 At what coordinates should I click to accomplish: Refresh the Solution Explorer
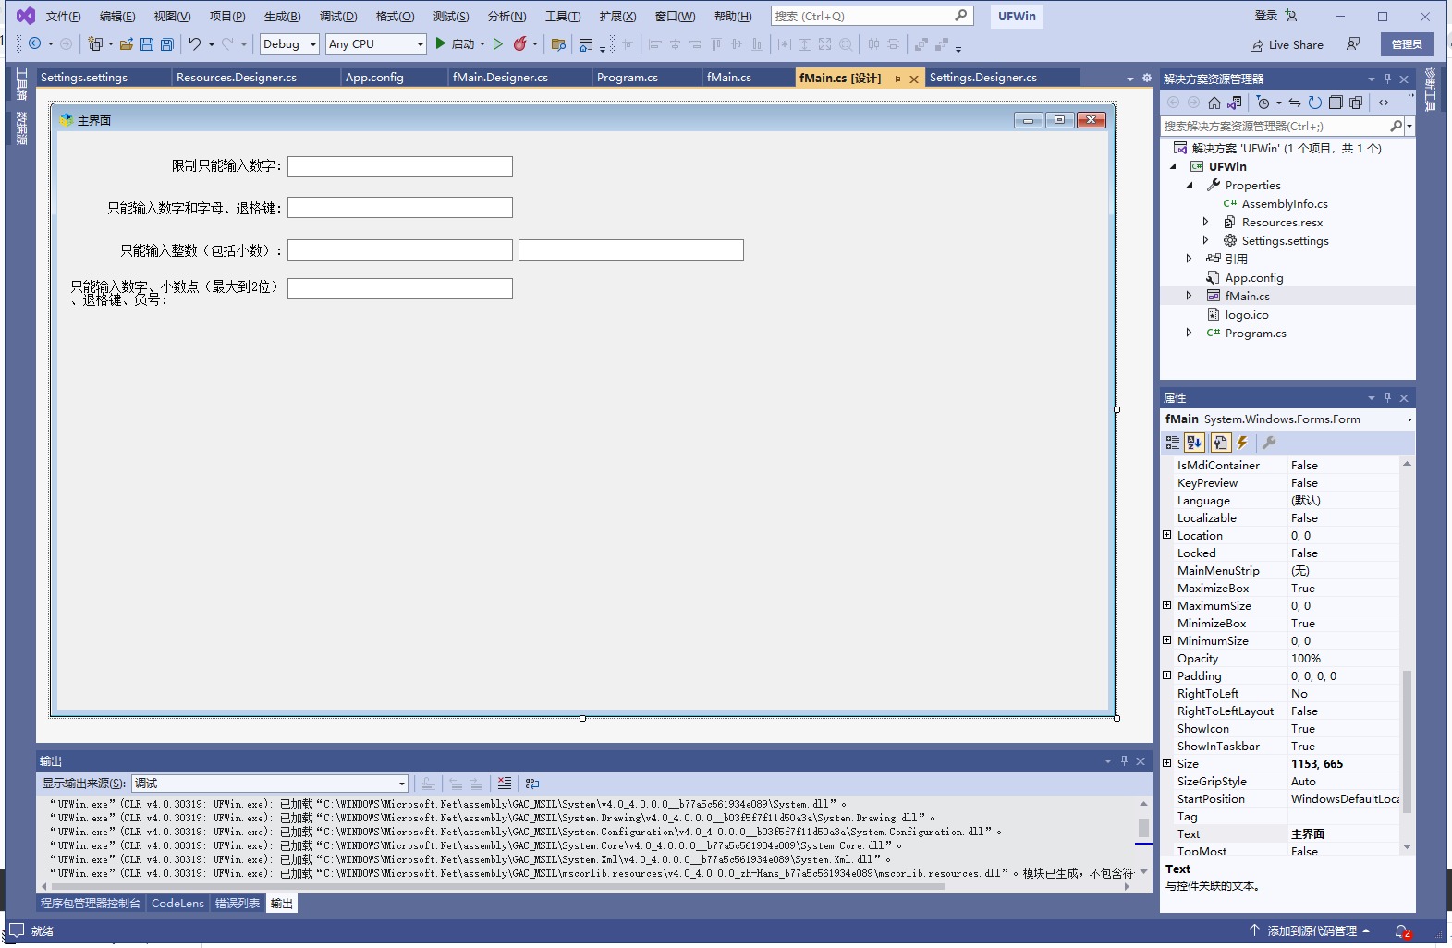click(x=1315, y=103)
